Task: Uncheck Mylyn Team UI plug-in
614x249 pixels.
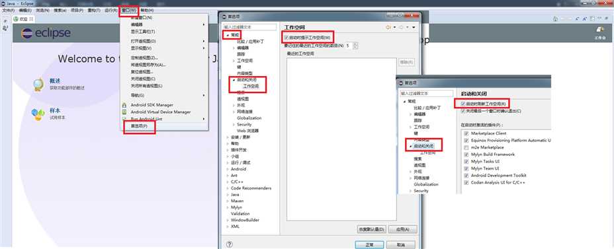Action: (466, 168)
